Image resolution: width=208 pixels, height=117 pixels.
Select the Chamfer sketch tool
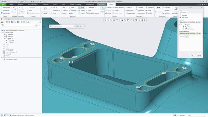click(72, 10)
